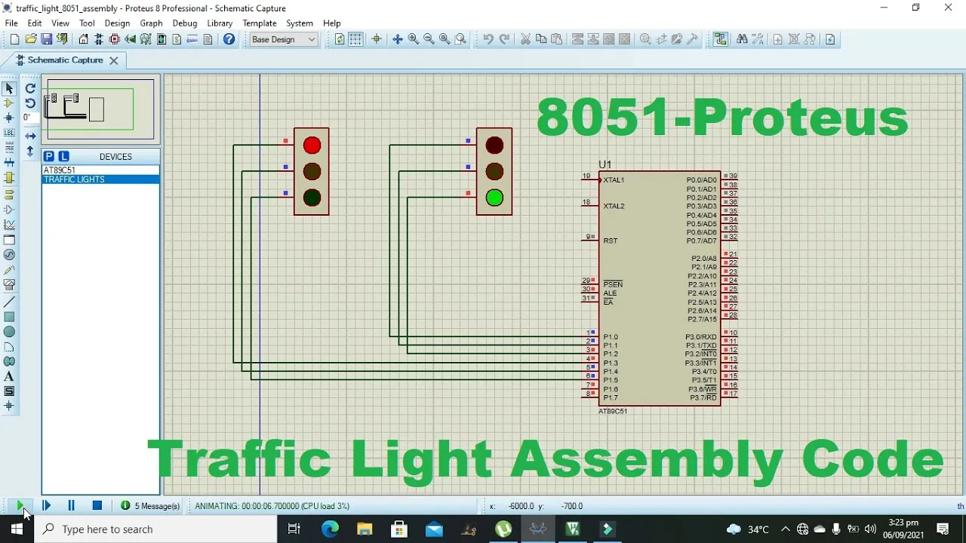Viewport: 966px width, 543px height.
Task: Cut the selection with the scissors icon
Action: pos(526,39)
